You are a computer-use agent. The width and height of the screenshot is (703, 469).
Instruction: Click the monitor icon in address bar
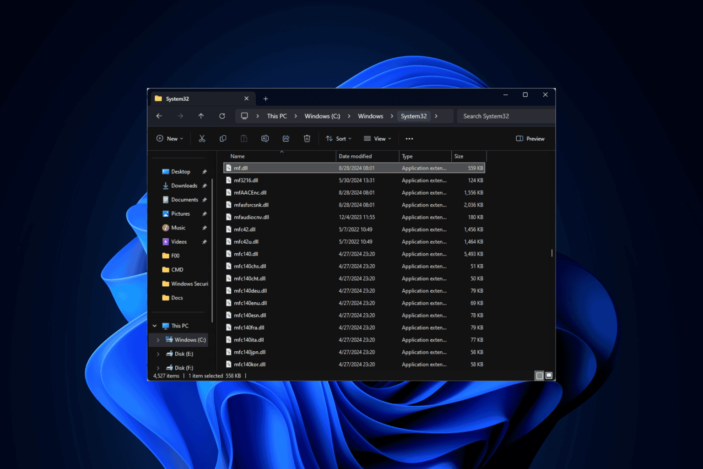tap(244, 116)
